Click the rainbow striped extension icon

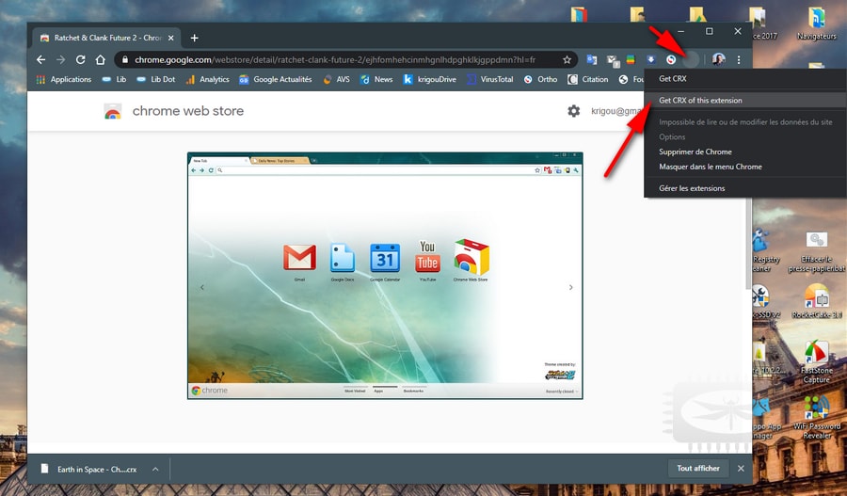tap(631, 59)
